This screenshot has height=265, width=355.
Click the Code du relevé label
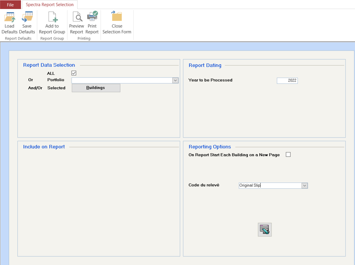pyautogui.click(x=204, y=185)
